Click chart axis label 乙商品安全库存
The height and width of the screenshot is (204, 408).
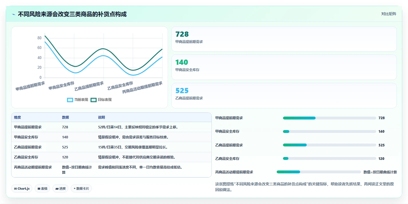(120, 86)
